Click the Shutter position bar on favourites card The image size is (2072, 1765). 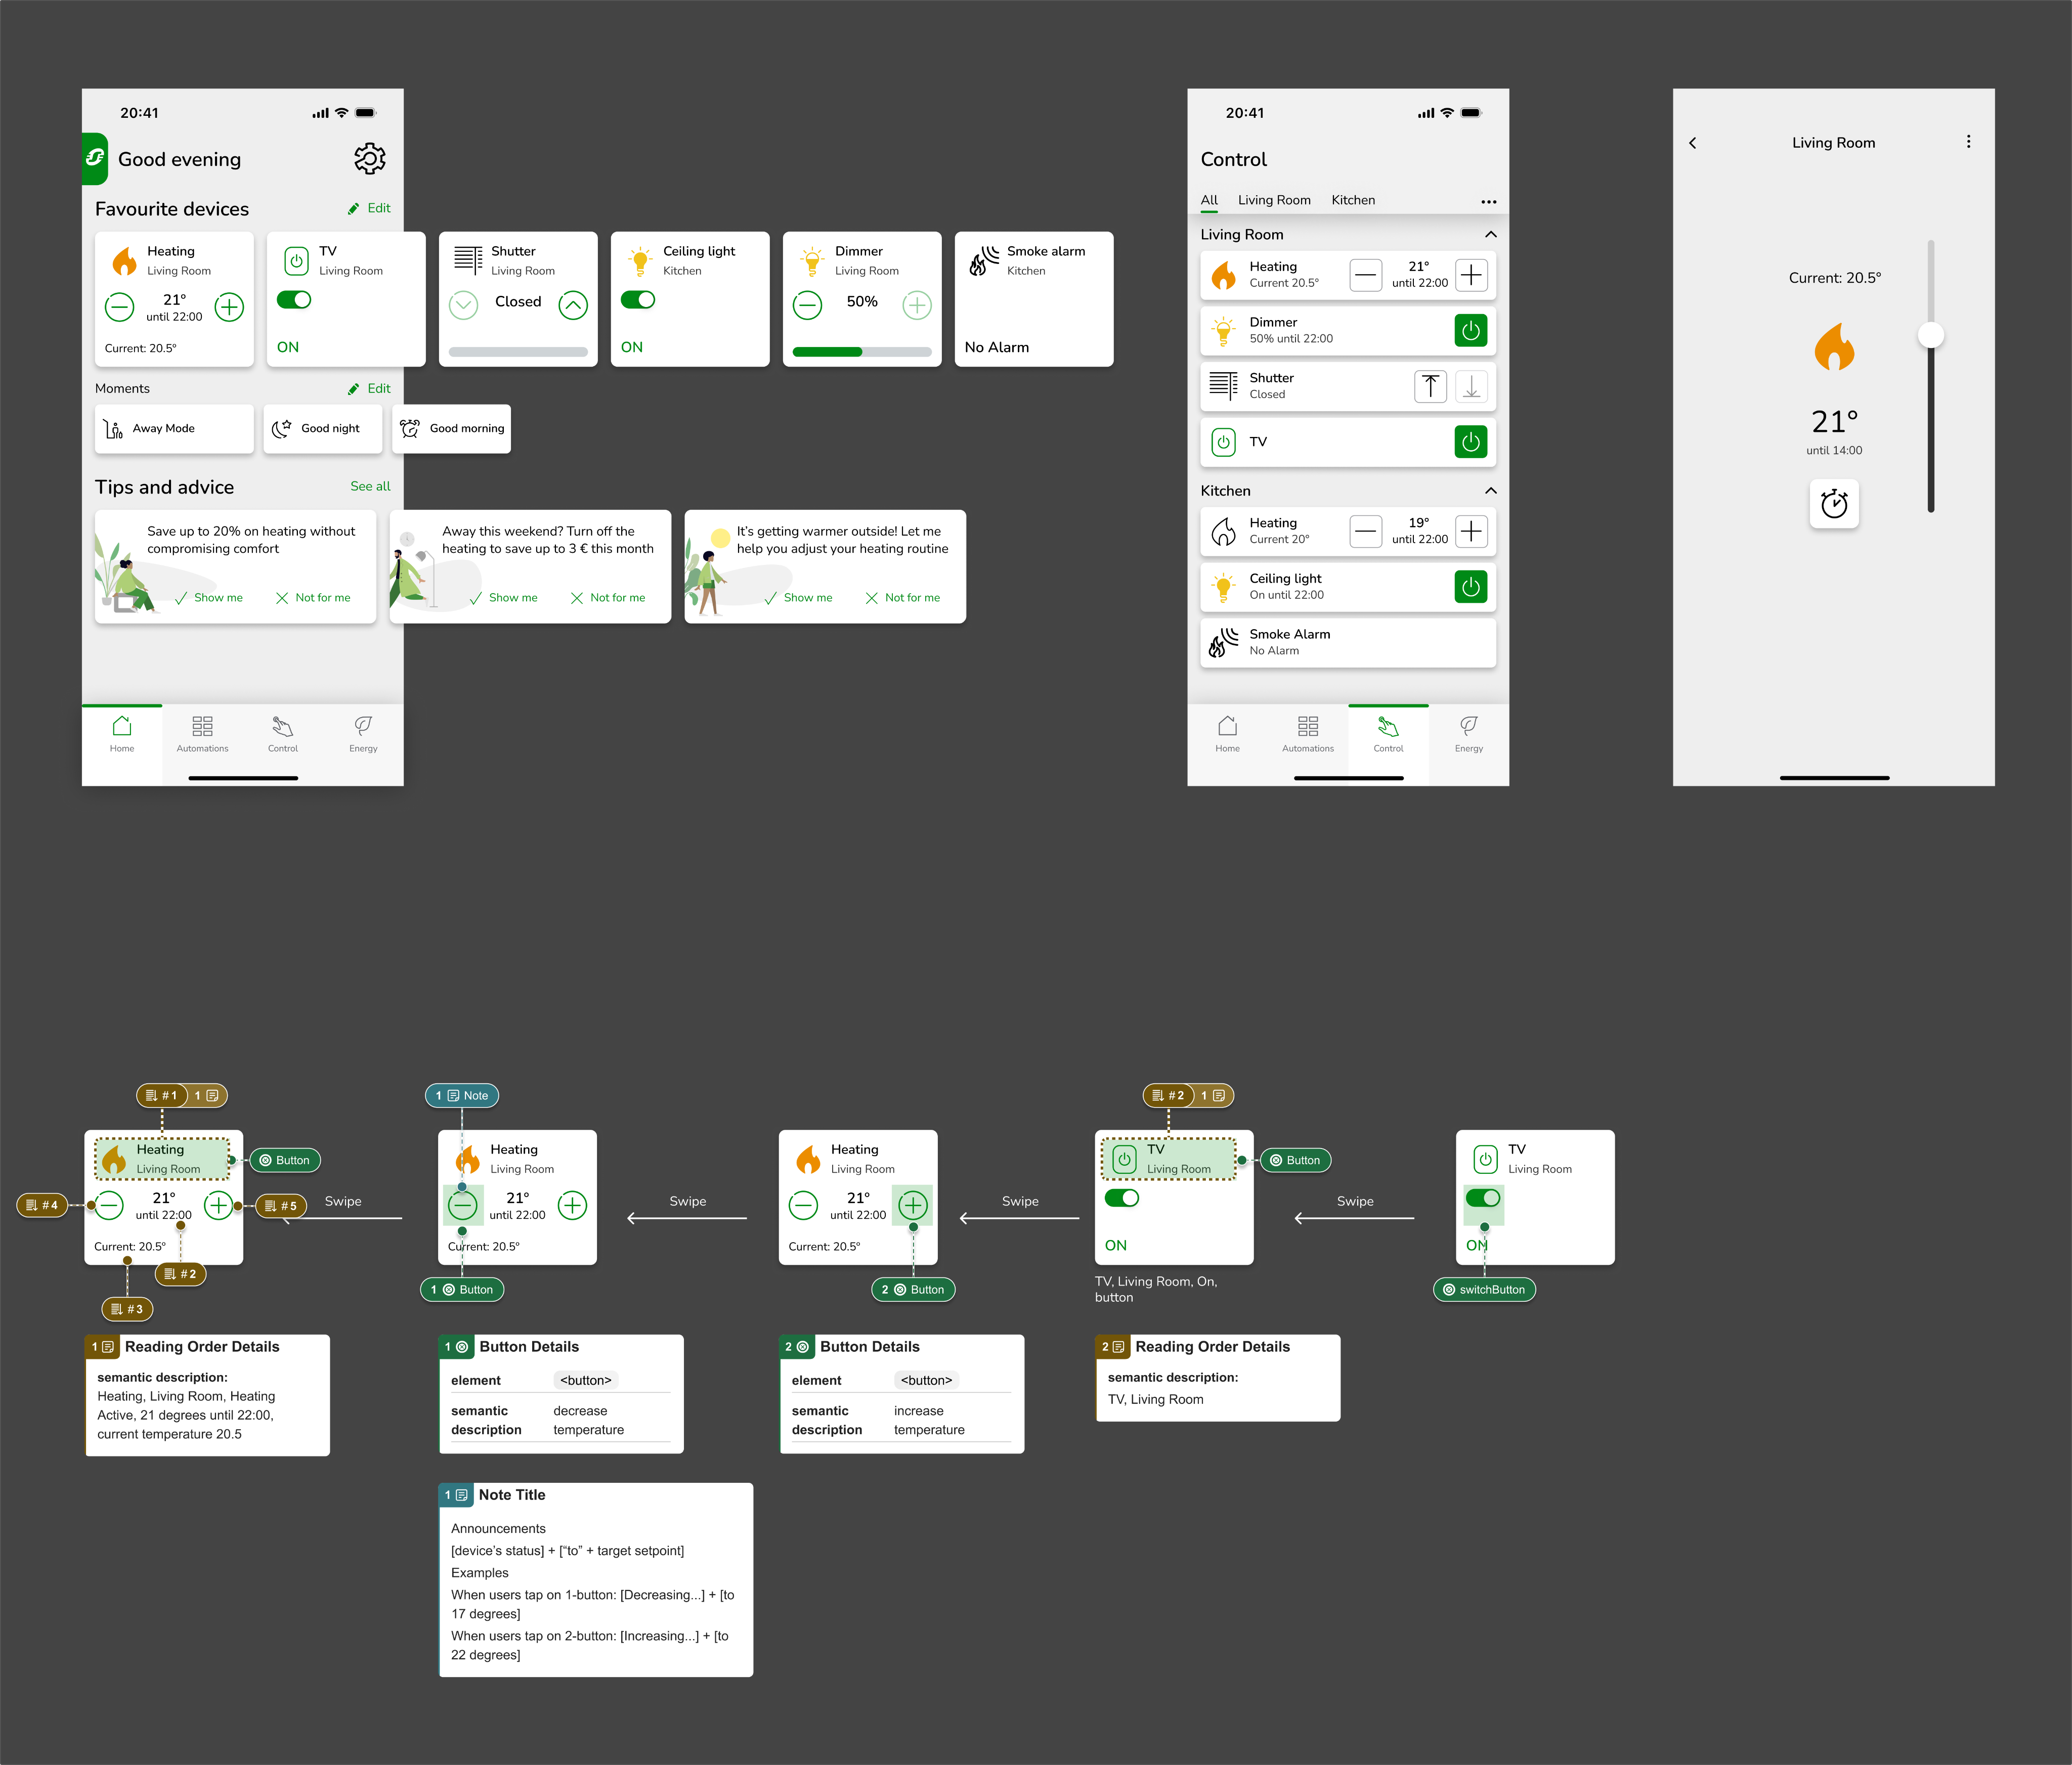(518, 352)
